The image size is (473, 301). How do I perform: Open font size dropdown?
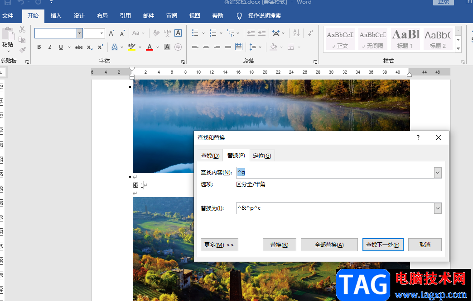click(101, 33)
